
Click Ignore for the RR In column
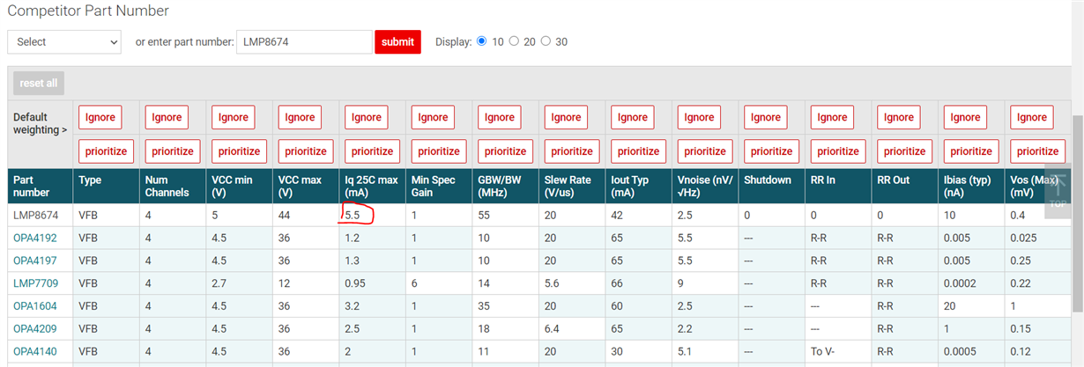[832, 117]
